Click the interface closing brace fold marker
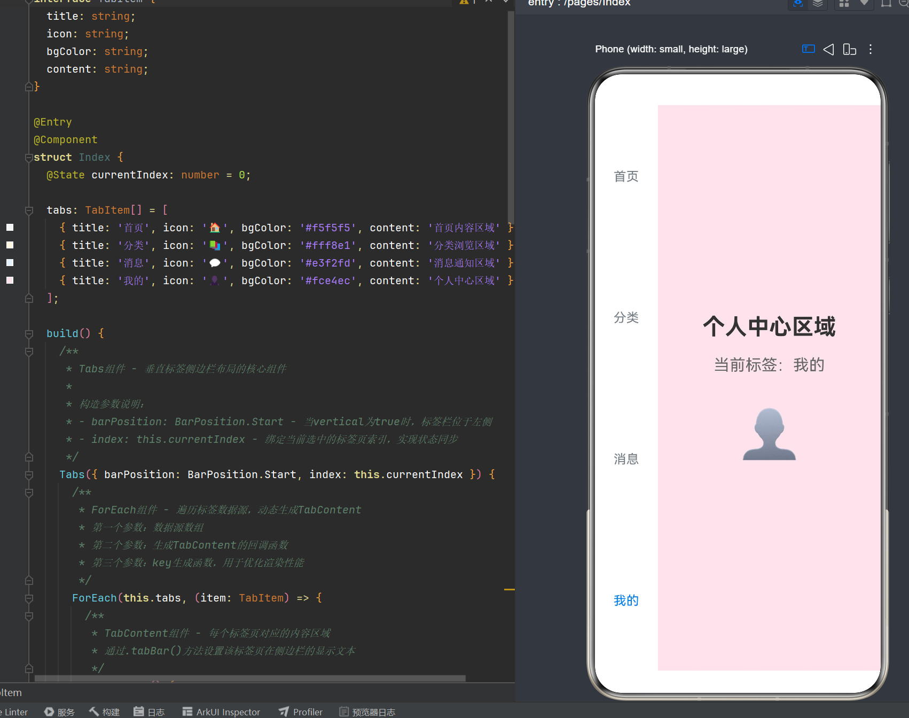 tap(29, 87)
